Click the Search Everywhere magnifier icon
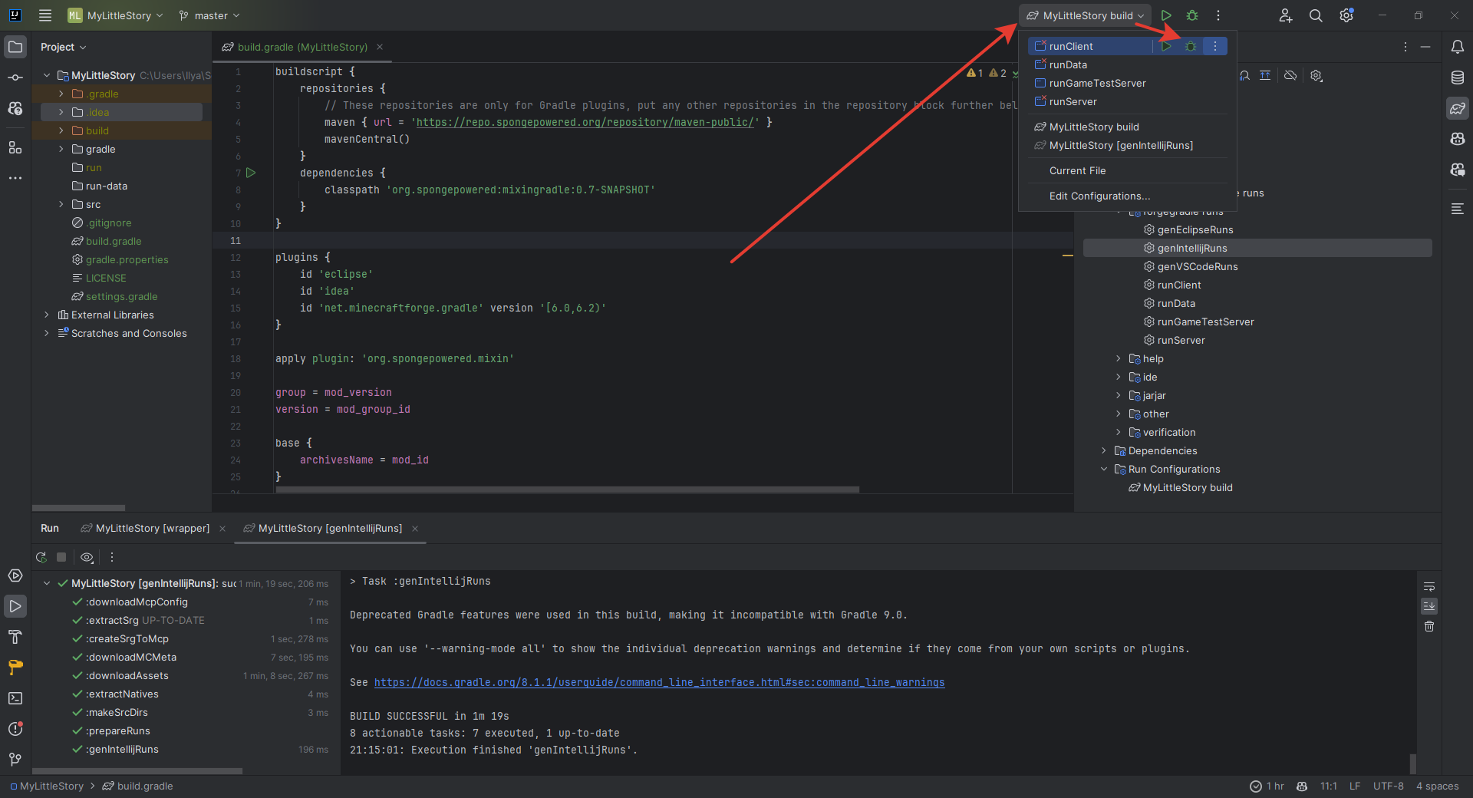 tap(1316, 15)
